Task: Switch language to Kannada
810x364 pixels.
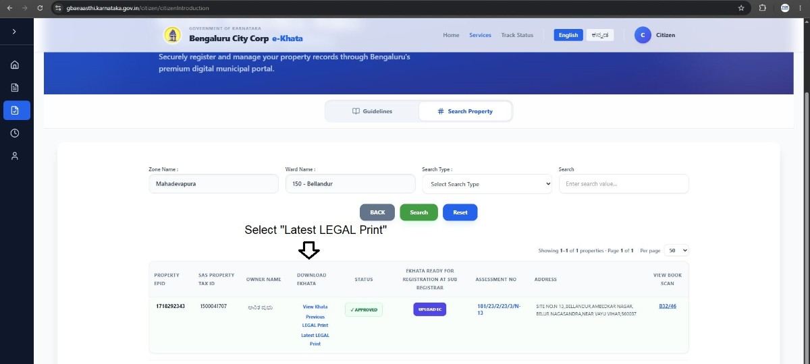Action: click(599, 35)
